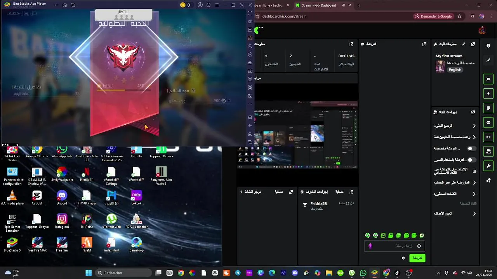497x279 pixels.
Task: Click Kick sidebar info icon
Action: [488, 46]
